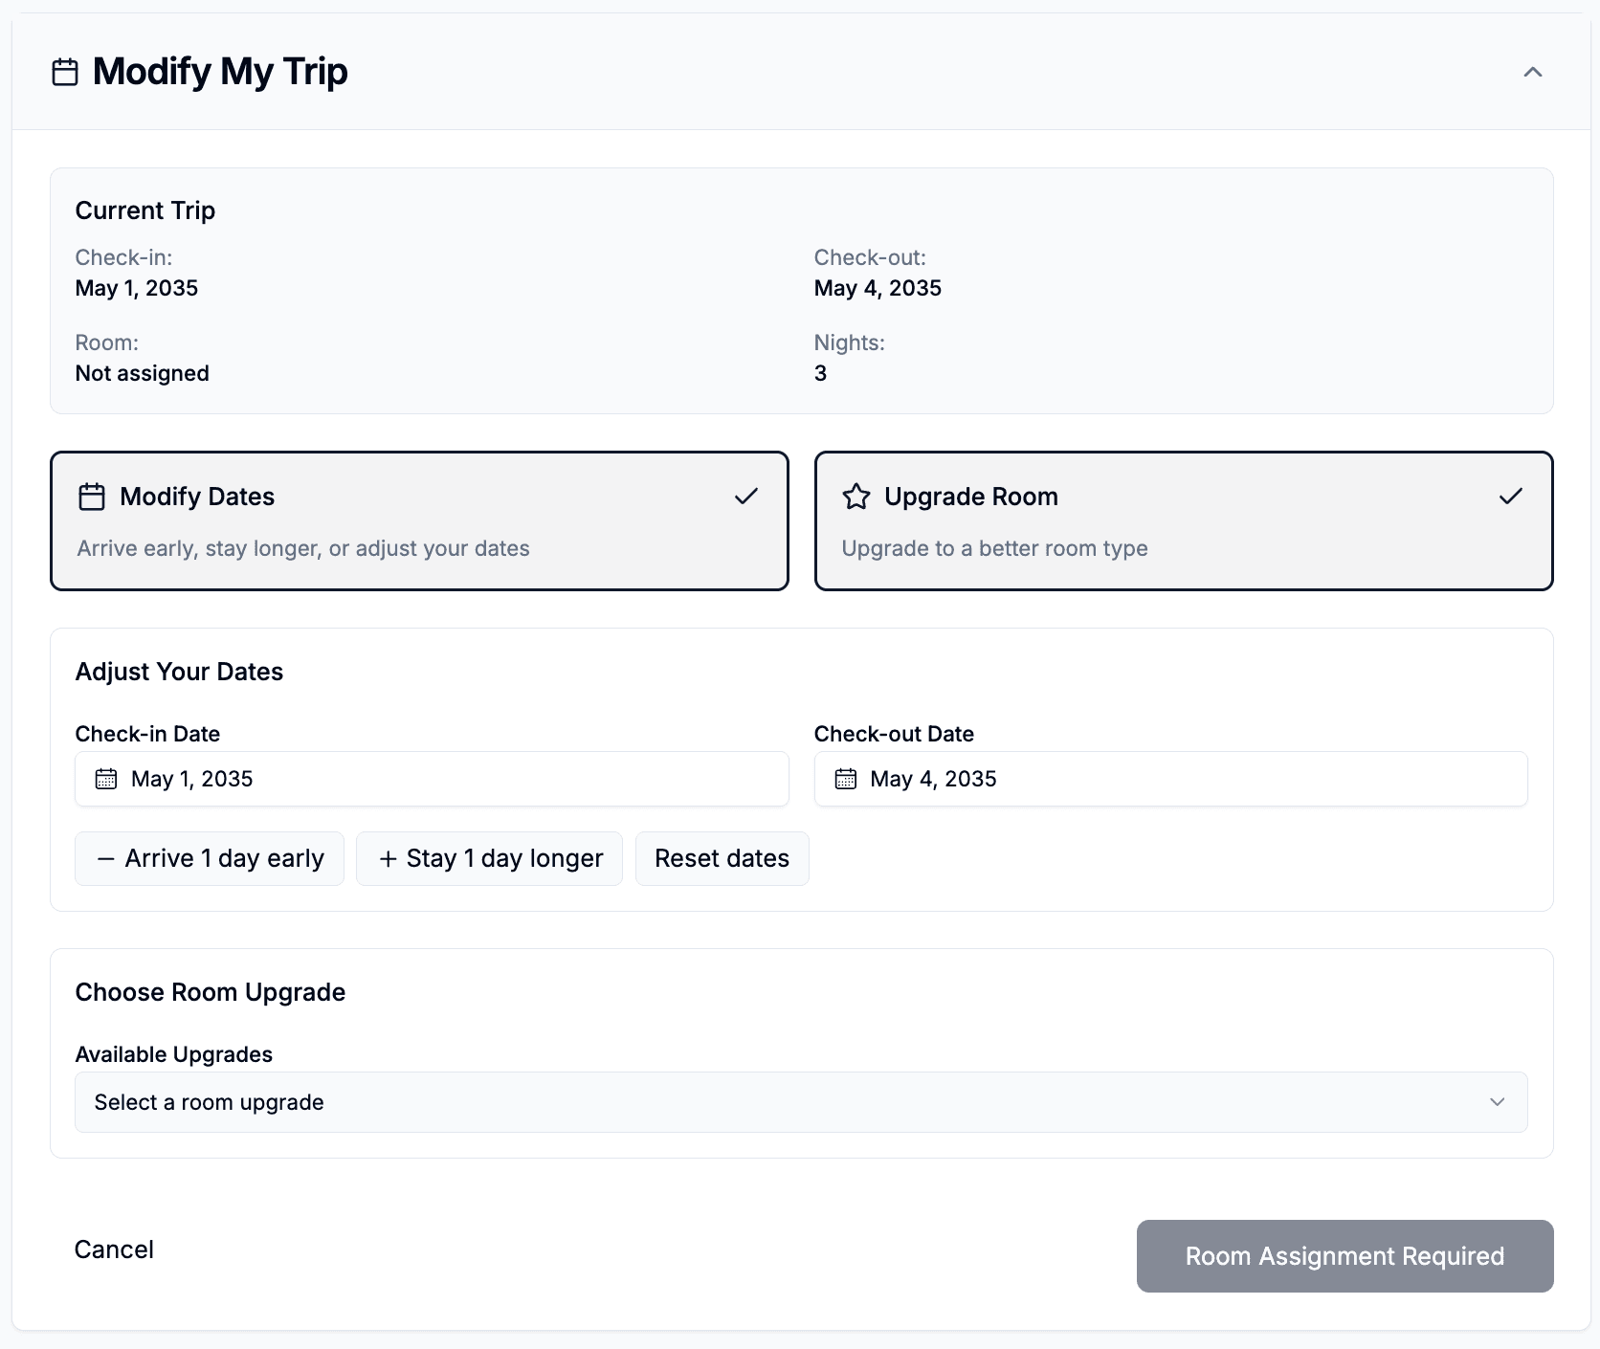Open the Check-in Date picker
This screenshot has height=1349, width=1600.
[432, 779]
